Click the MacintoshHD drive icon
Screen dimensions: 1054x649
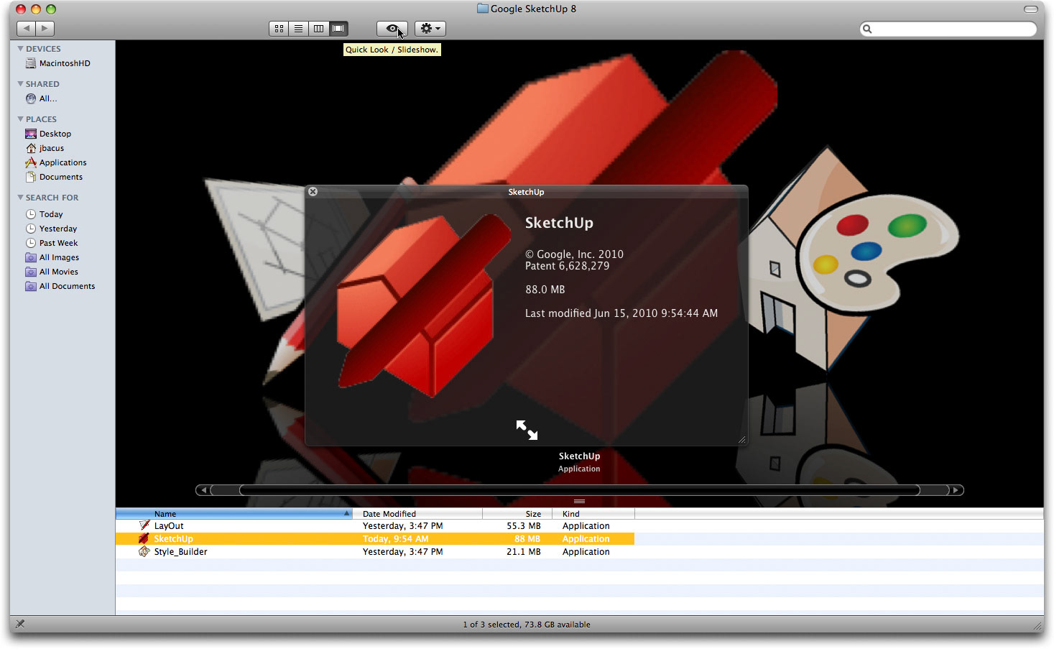click(31, 63)
